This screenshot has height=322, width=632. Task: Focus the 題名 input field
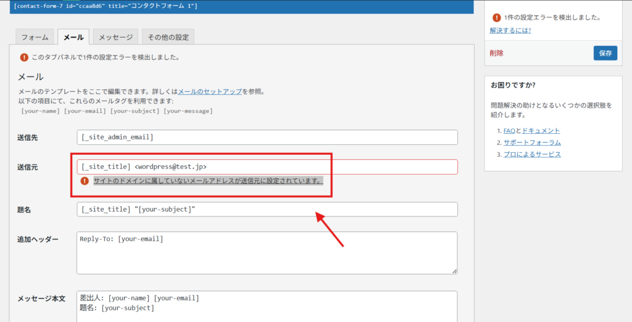click(x=267, y=209)
